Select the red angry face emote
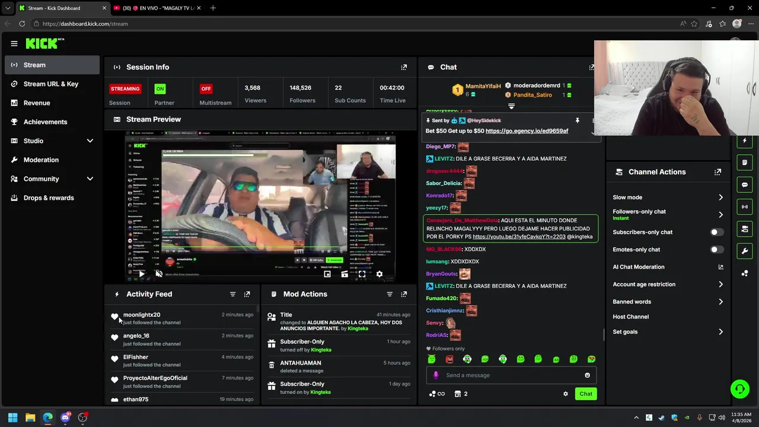 449,359
